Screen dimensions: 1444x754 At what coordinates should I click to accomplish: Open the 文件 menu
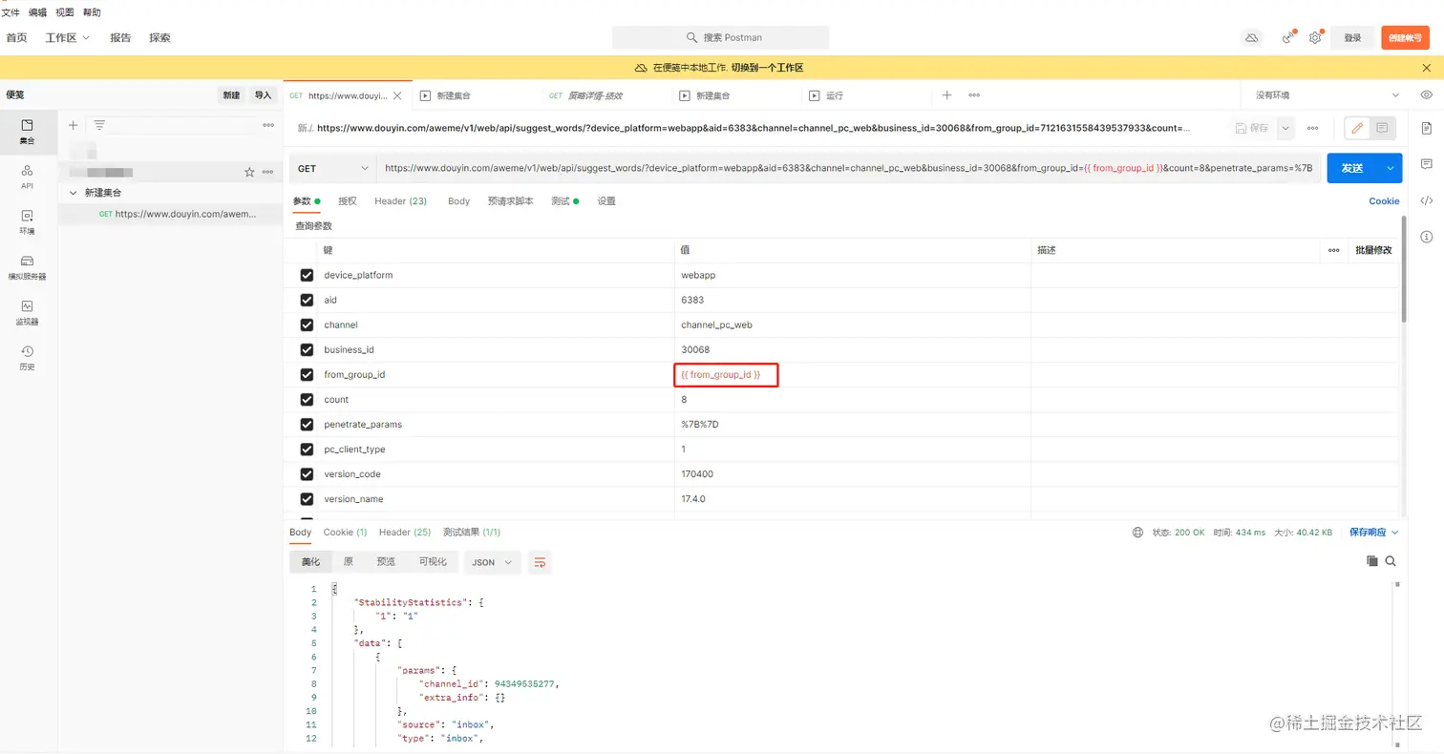[x=11, y=12]
